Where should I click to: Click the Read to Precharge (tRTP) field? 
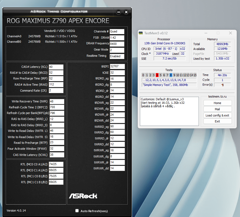tap(57, 143)
